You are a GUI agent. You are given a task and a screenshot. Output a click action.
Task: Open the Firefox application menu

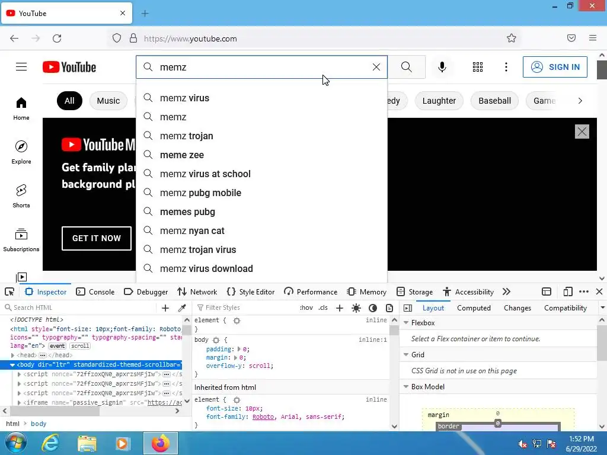point(593,38)
